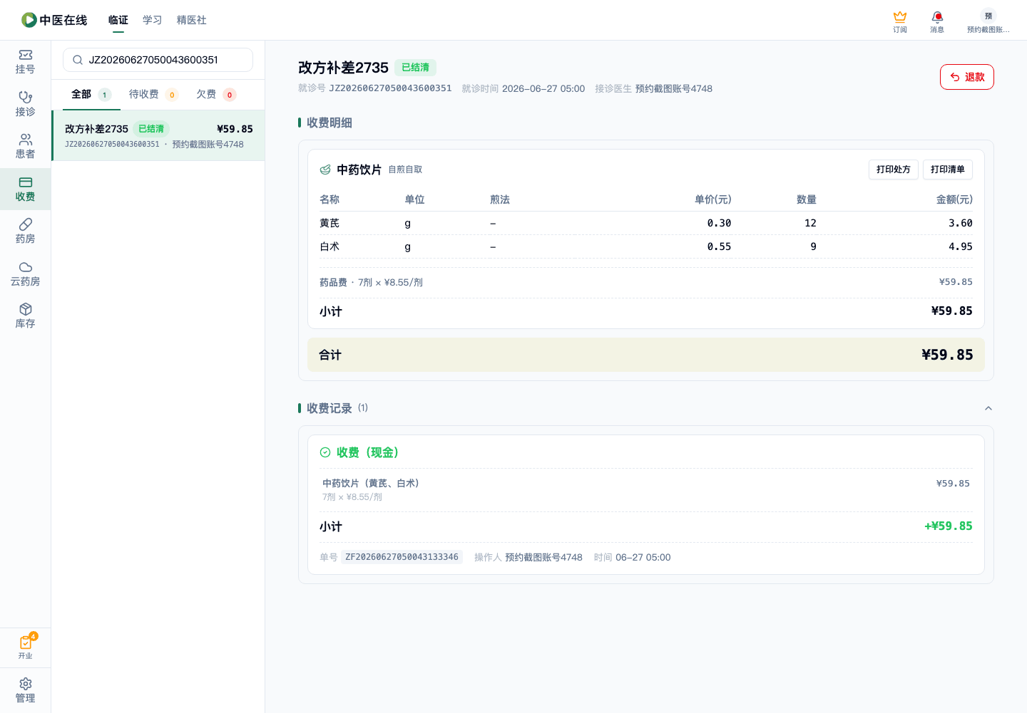Click the 中医在线 logo icon
The image size is (1027, 713).
29,20
